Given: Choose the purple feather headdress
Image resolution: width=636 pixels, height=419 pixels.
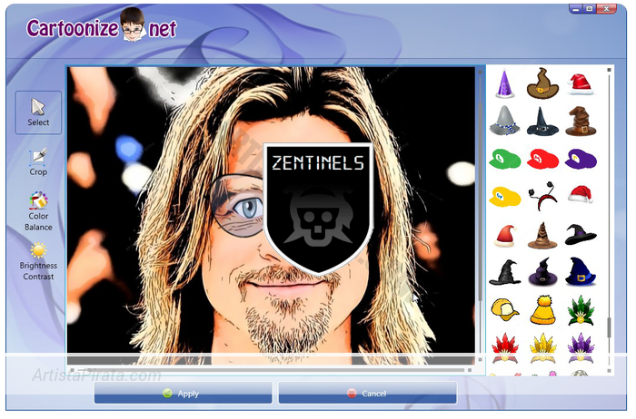Looking at the screenshot, I should [581, 348].
